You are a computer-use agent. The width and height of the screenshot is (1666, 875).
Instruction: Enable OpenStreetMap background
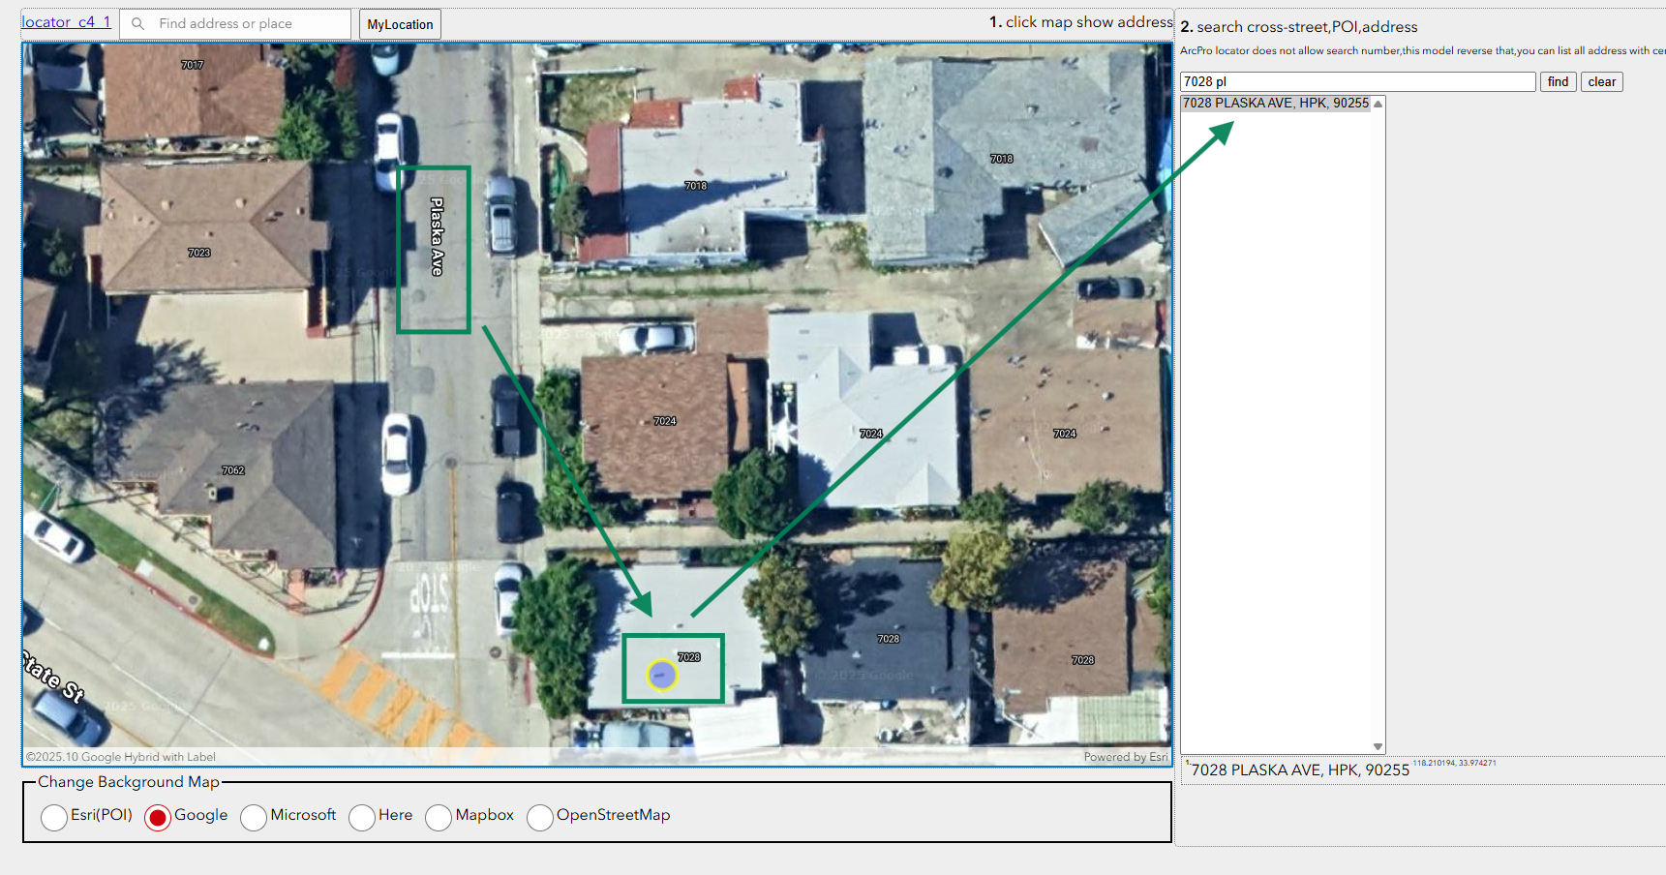click(x=540, y=817)
